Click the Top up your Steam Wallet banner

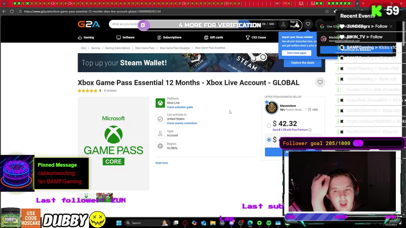pyautogui.click(x=201, y=63)
